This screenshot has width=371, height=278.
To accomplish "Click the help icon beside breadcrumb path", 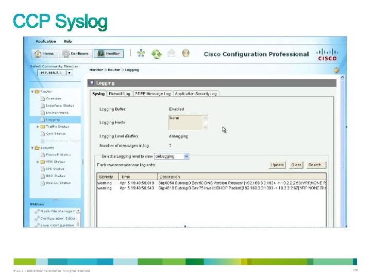I will (336, 70).
